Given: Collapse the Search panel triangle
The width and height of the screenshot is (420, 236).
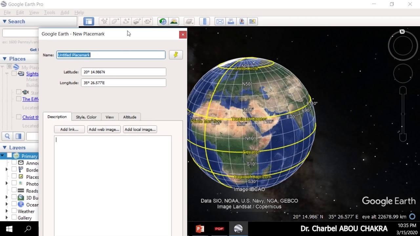Looking at the screenshot, I should (5, 21).
